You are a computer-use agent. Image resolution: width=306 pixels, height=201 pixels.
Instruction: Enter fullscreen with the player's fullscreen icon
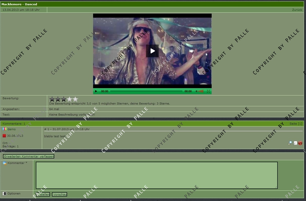208,91
